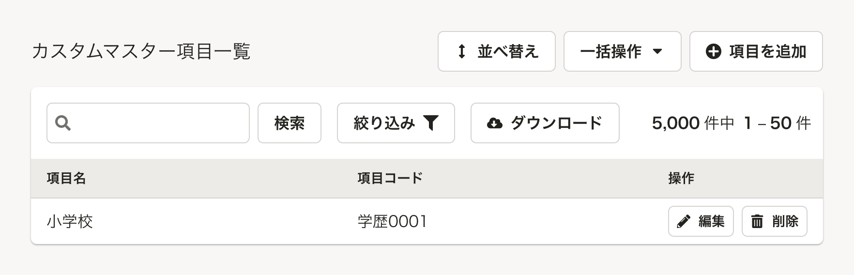Viewport: 854px width, 275px height.
Task: Click the 項目名 column header
Action: pyautogui.click(x=66, y=178)
